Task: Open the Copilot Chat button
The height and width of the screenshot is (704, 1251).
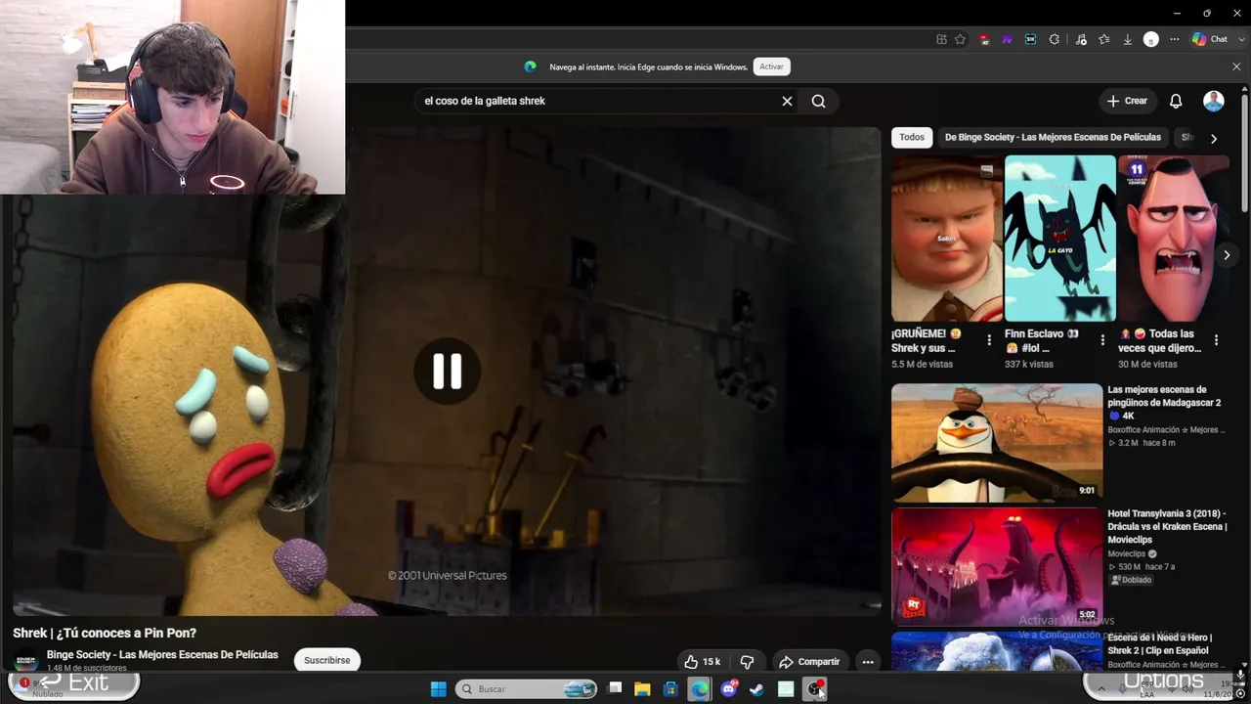Action: (1211, 39)
